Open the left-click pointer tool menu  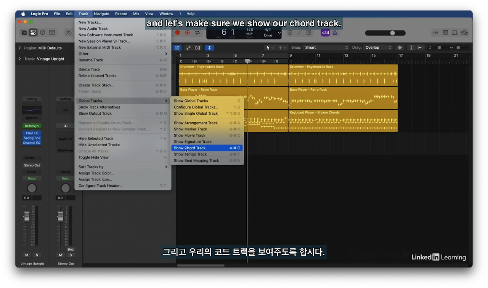pyautogui.click(x=270, y=48)
